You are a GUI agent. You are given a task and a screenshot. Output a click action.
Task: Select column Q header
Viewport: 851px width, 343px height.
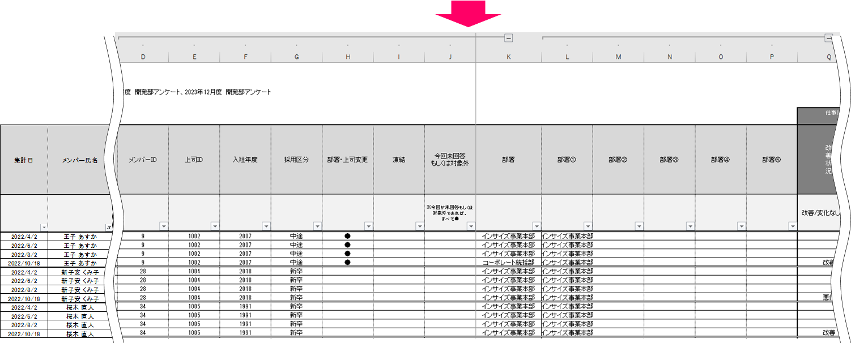pyautogui.click(x=816, y=57)
